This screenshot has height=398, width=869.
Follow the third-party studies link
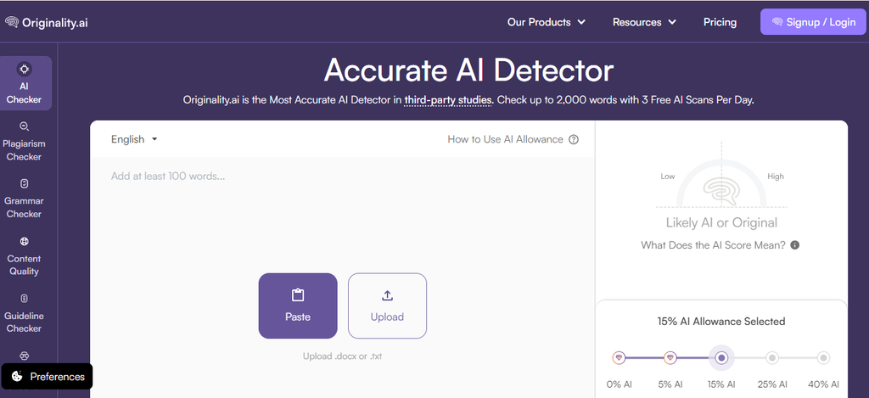tap(448, 100)
